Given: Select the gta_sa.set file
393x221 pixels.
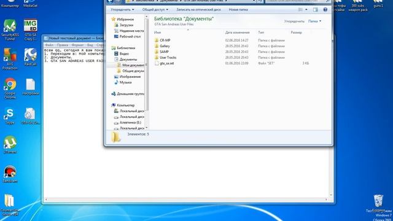Looking at the screenshot, I should pos(166,63).
